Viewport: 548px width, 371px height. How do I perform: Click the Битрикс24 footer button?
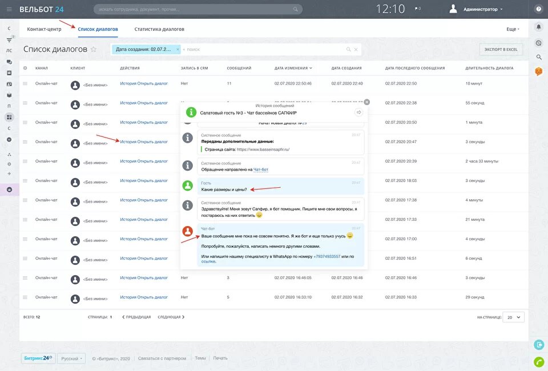click(38, 358)
